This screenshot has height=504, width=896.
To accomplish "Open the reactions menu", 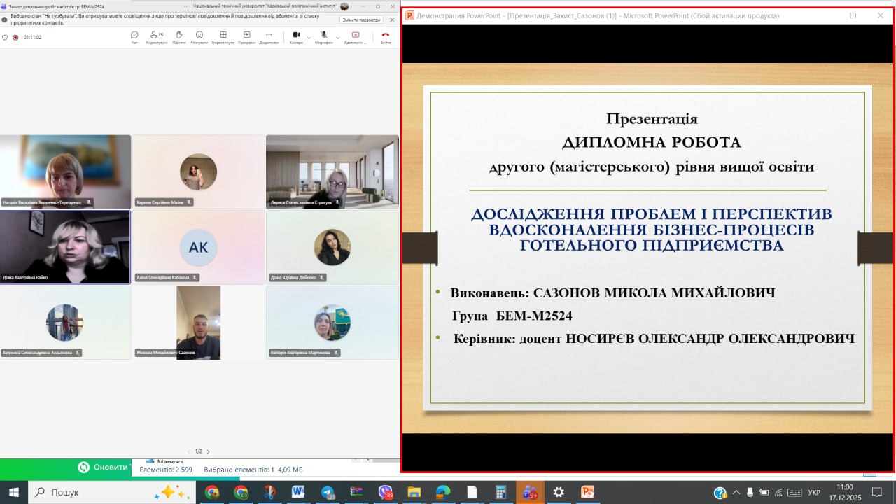I will pyautogui.click(x=199, y=36).
